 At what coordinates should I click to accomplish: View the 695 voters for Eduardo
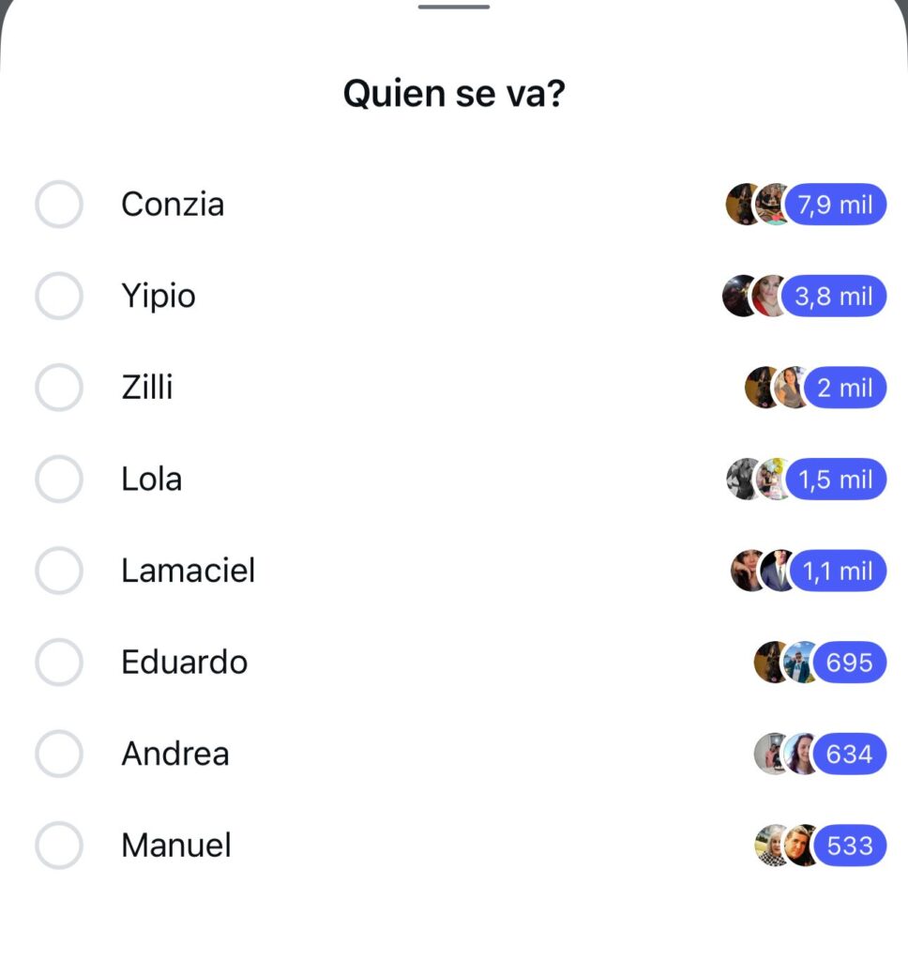click(x=849, y=663)
